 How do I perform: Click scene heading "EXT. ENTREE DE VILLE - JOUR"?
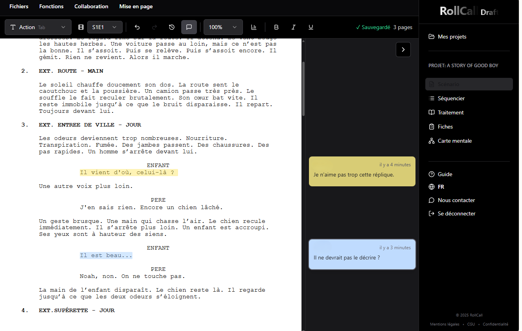pos(90,125)
